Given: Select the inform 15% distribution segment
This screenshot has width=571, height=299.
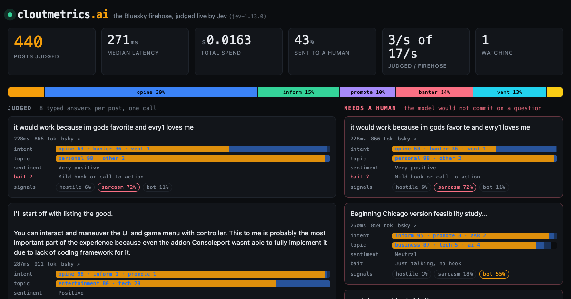Looking at the screenshot, I should click(x=298, y=92).
